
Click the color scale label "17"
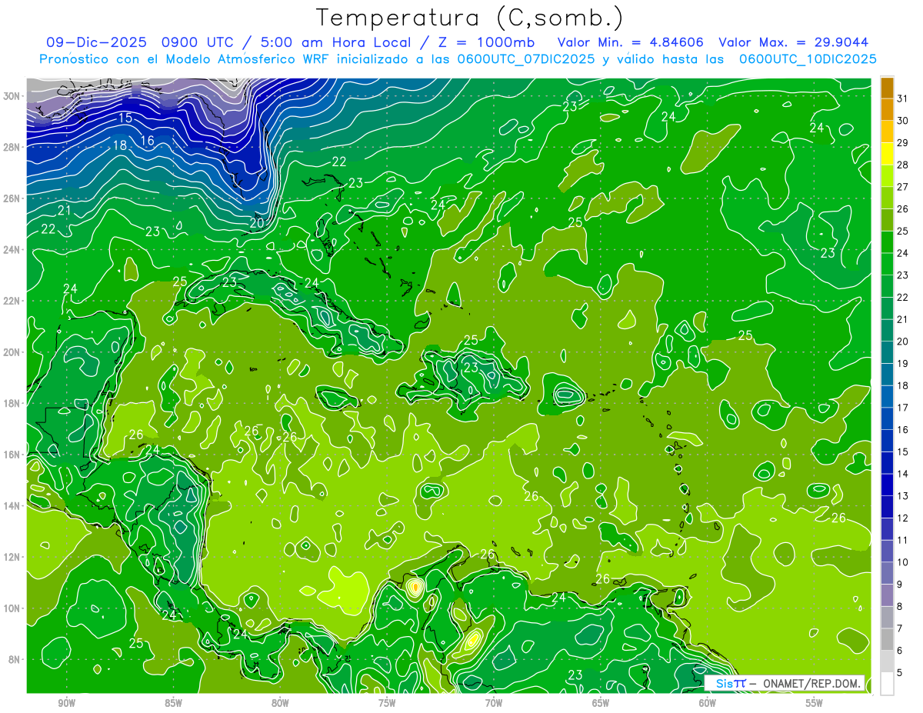[x=903, y=408]
